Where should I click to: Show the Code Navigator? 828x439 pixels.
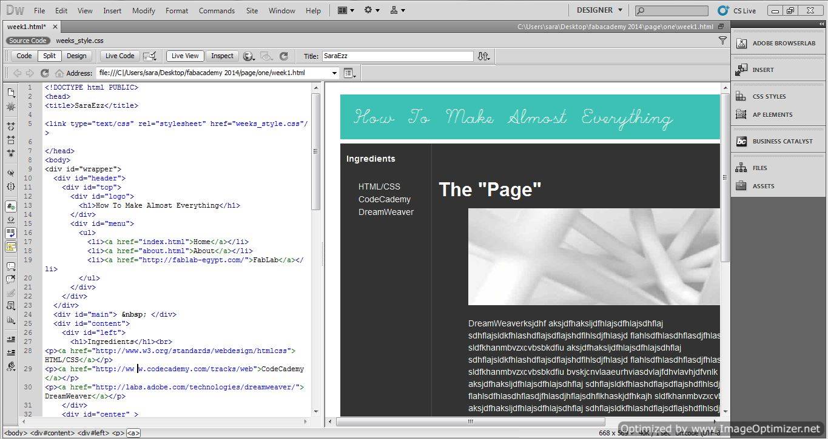click(11, 107)
